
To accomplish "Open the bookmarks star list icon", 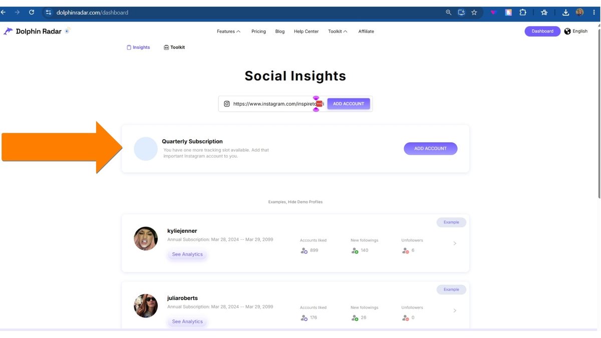I will (544, 13).
